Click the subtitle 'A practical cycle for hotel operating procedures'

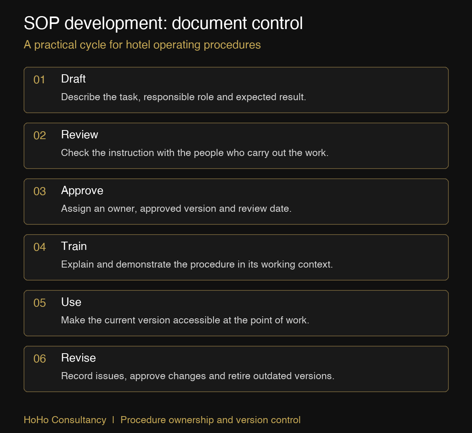(142, 45)
